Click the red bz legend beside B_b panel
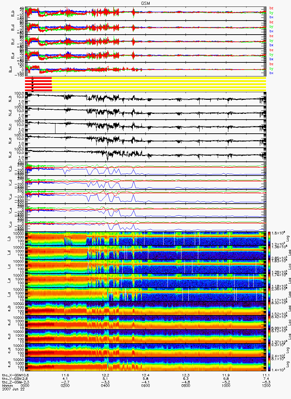 271,8
